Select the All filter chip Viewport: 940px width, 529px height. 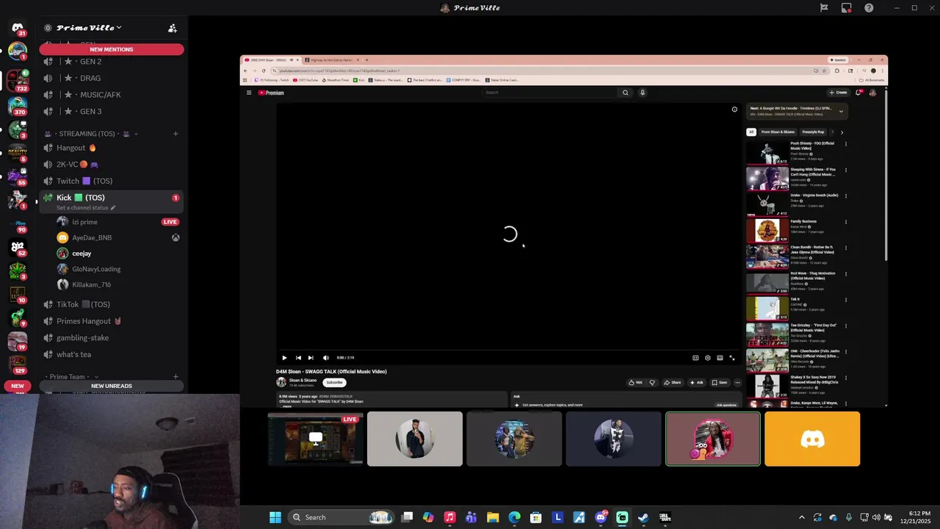coord(751,132)
